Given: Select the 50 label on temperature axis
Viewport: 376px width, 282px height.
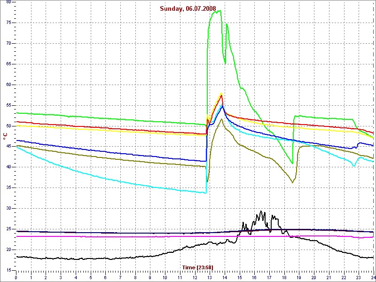Looking at the screenshot, I should point(8,126).
